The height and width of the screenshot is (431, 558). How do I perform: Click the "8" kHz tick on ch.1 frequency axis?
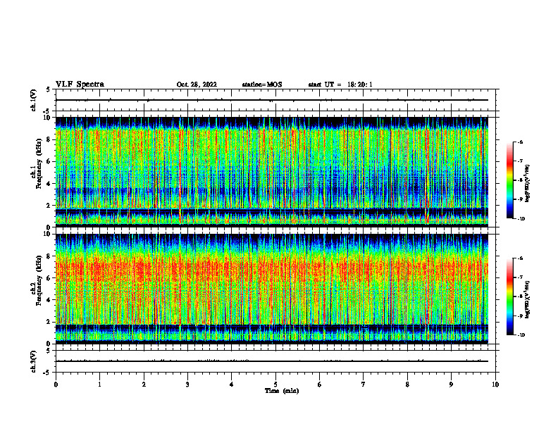click(49, 139)
